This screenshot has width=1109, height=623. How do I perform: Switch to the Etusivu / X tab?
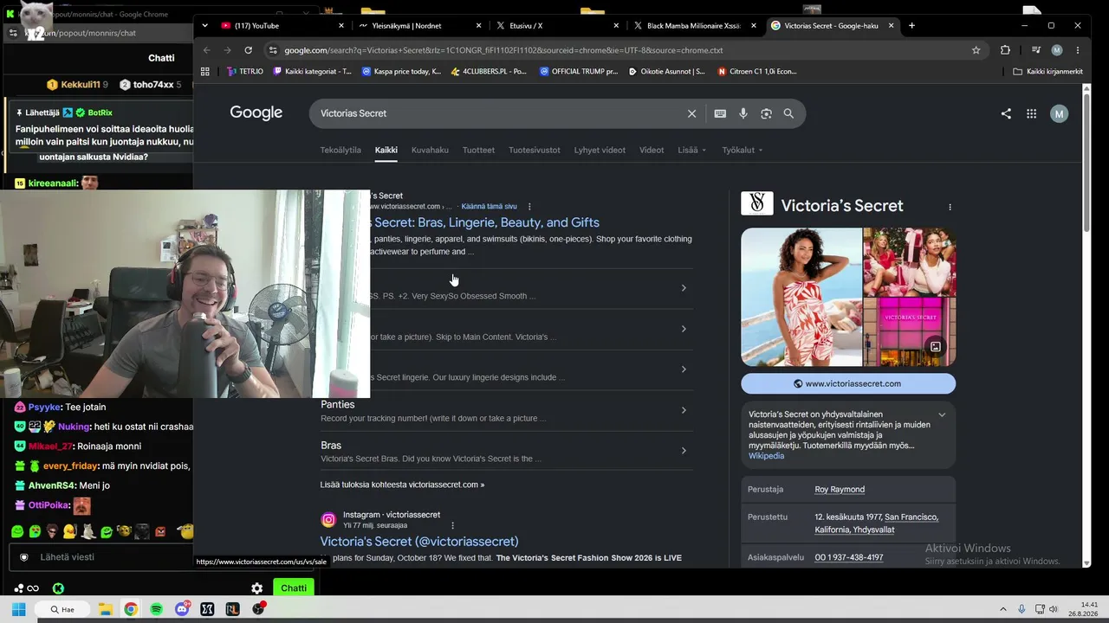coord(556,26)
